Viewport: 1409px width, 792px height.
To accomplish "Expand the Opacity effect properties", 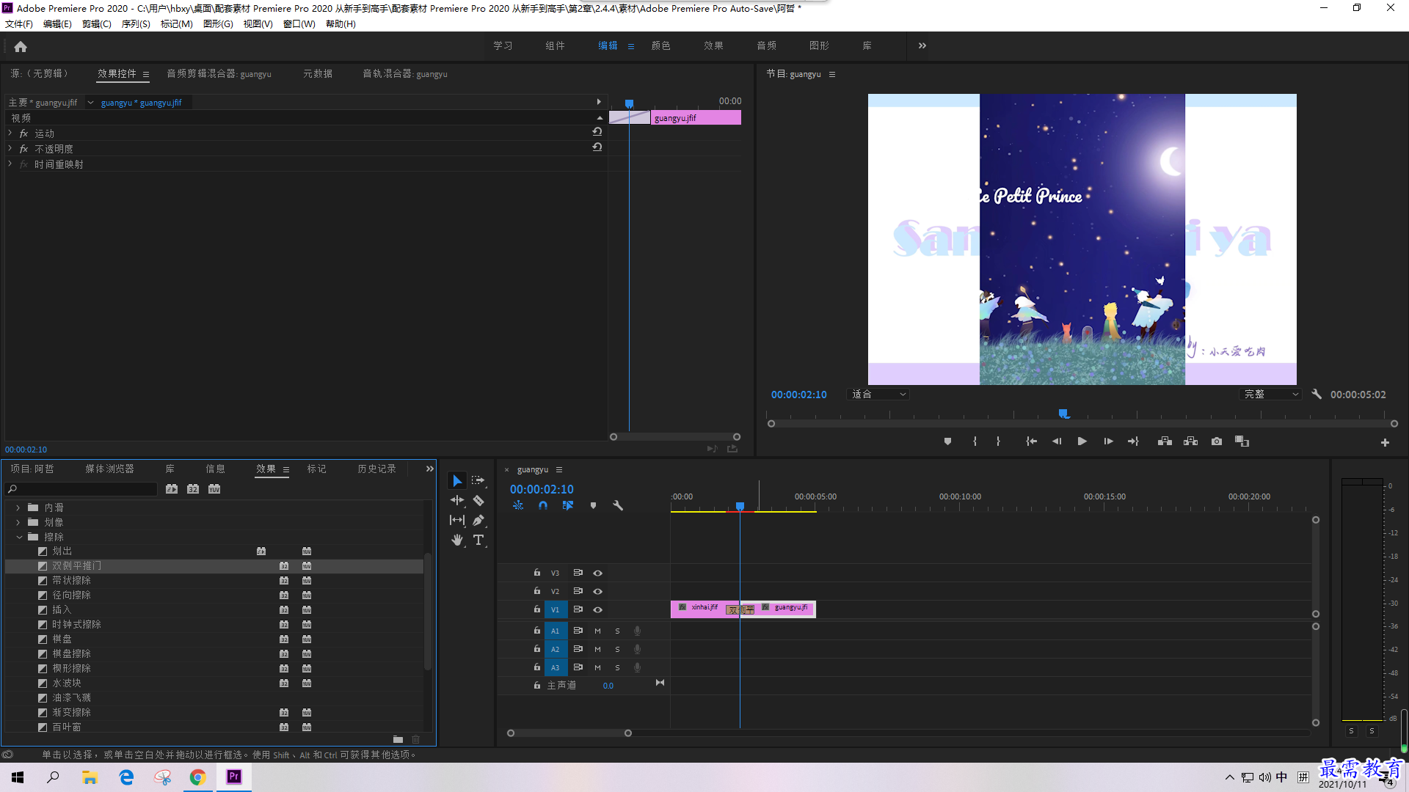I will tap(10, 148).
